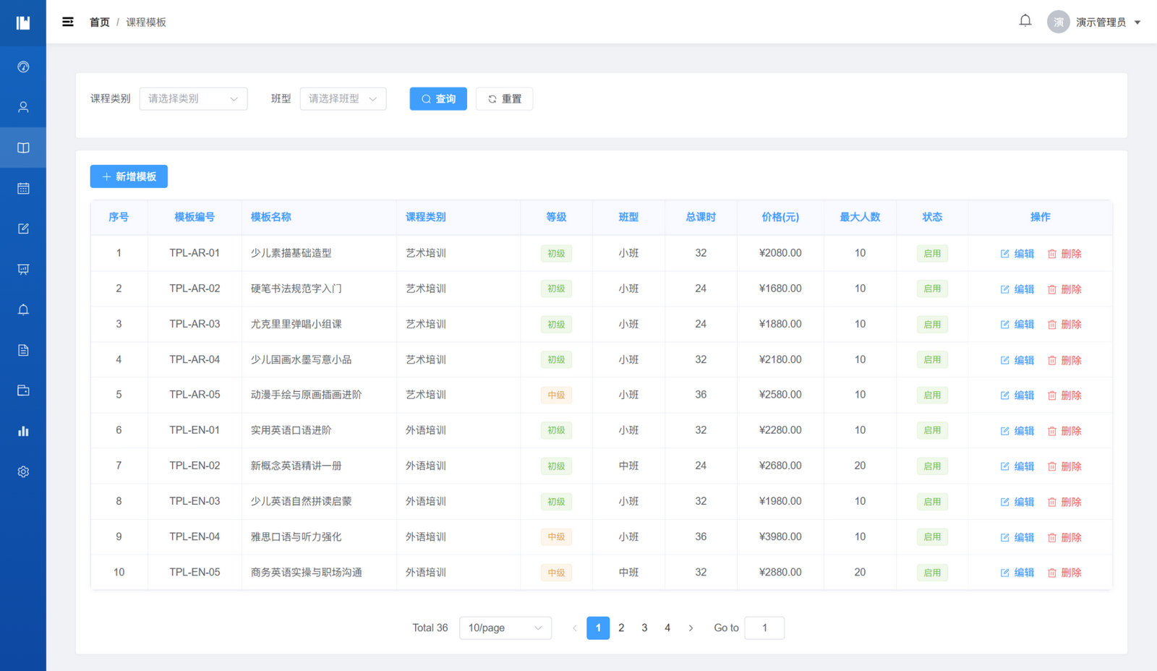Image resolution: width=1157 pixels, height=671 pixels.
Task: Edit template TPL-AR-01 row
Action: 1017,254
